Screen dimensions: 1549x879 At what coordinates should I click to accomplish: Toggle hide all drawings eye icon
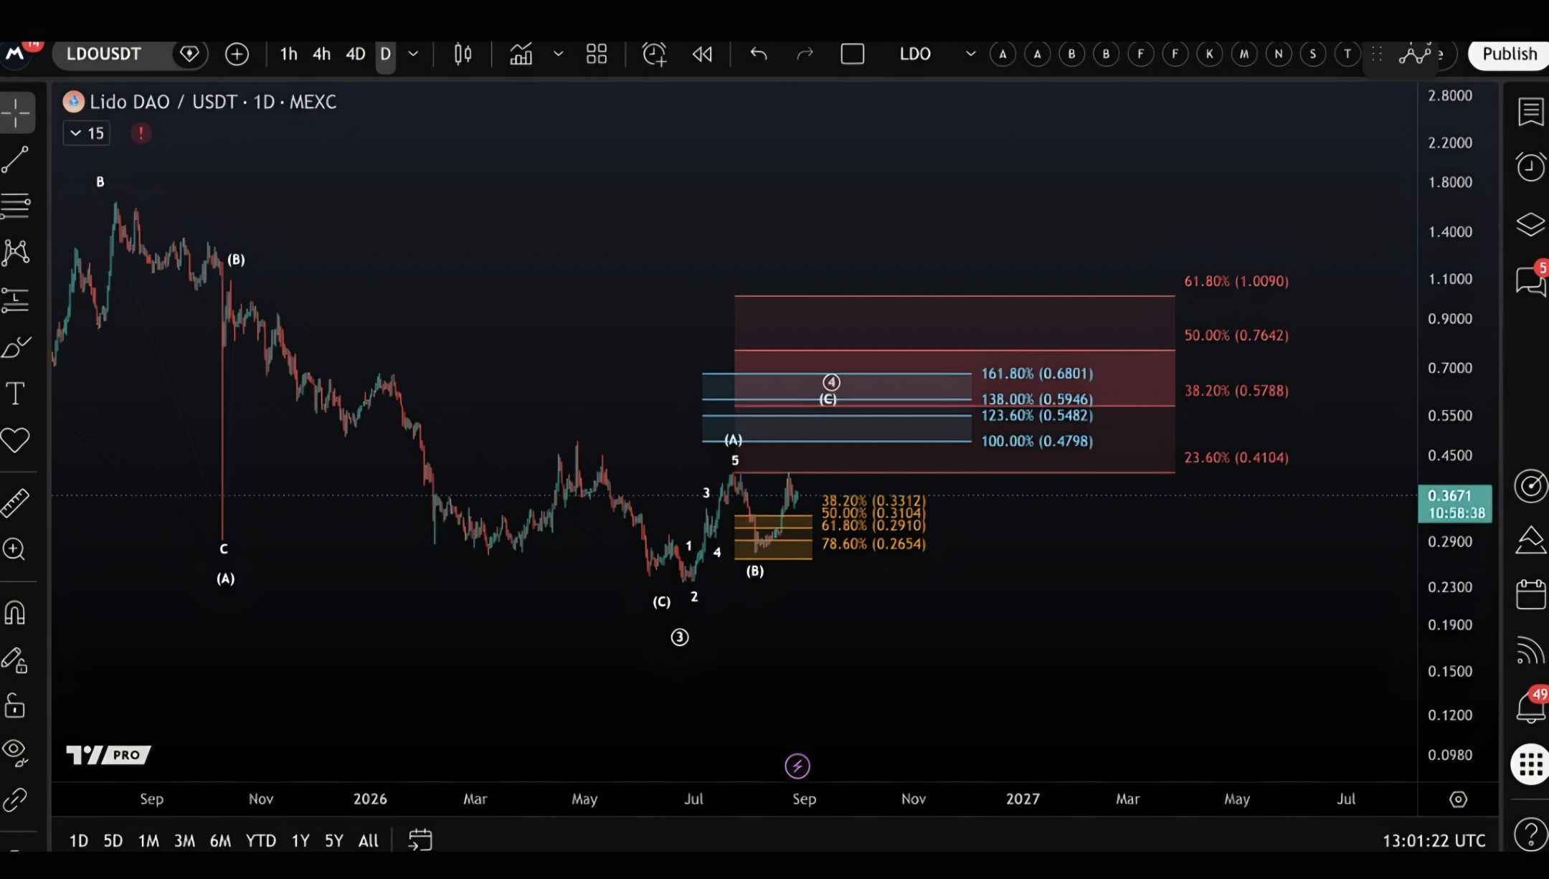point(16,752)
